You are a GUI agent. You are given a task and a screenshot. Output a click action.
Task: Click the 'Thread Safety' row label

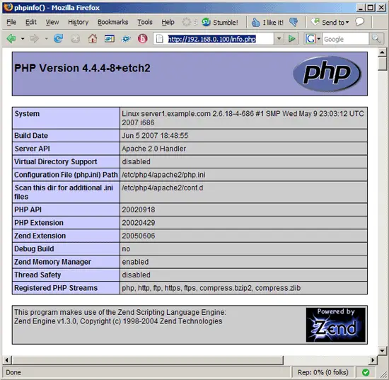pos(37,275)
